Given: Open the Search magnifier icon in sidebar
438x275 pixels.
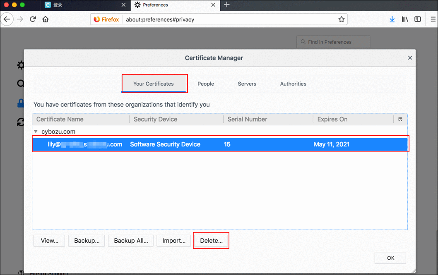Looking at the screenshot, I should (20, 84).
